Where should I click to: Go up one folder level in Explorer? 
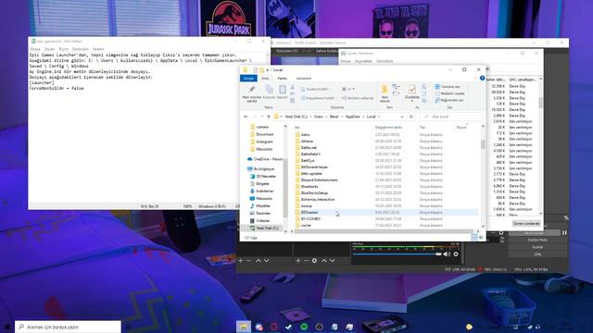click(x=269, y=117)
